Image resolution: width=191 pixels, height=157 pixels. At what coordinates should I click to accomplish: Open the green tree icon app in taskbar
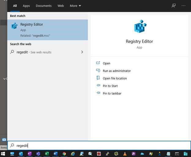[116, 154]
